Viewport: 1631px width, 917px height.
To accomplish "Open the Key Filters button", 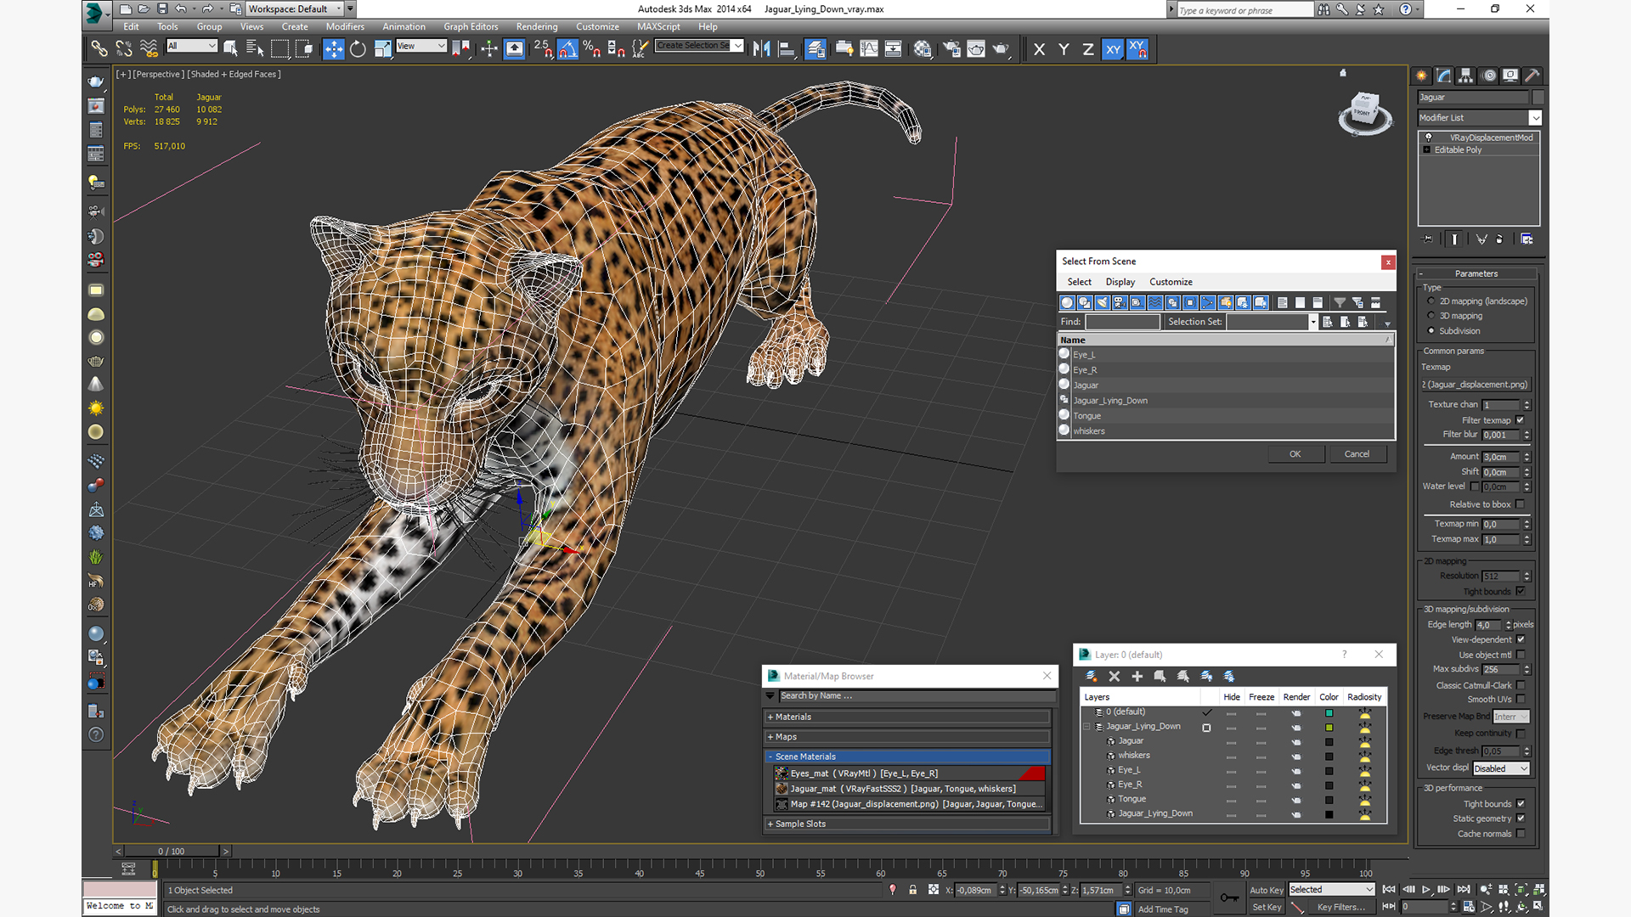I will [x=1341, y=908].
